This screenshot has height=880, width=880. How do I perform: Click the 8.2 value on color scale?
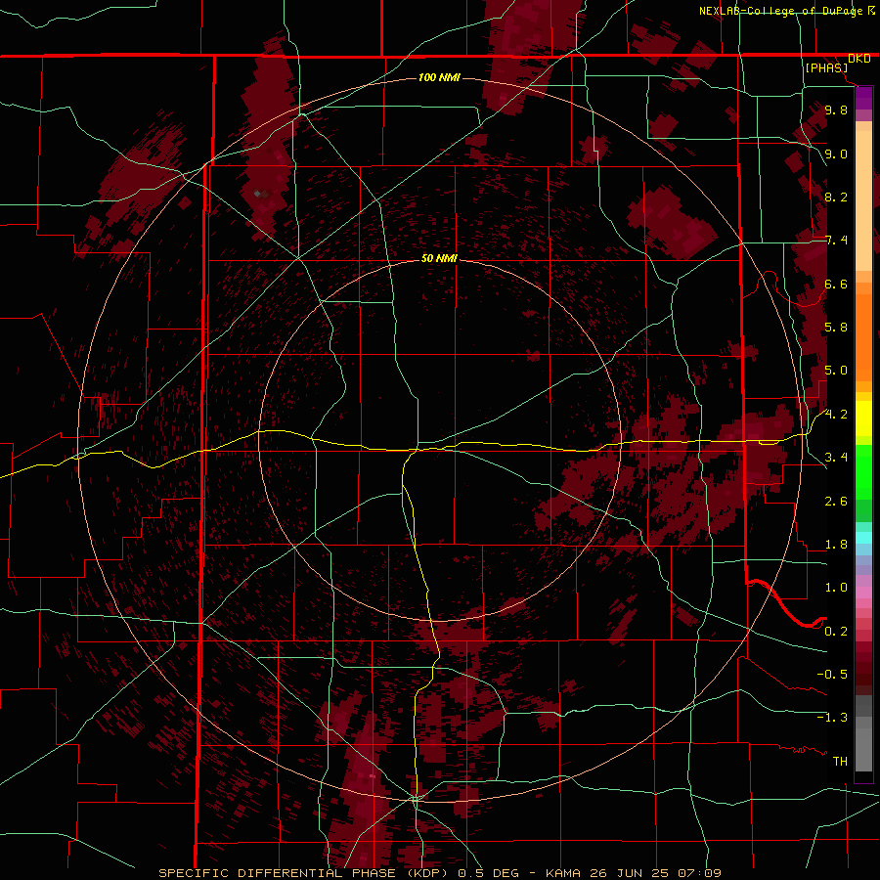[836, 197]
